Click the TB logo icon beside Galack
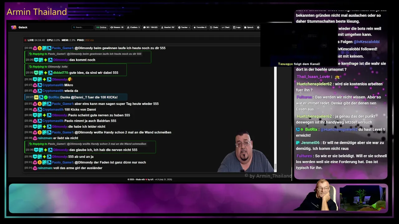 point(14,27)
